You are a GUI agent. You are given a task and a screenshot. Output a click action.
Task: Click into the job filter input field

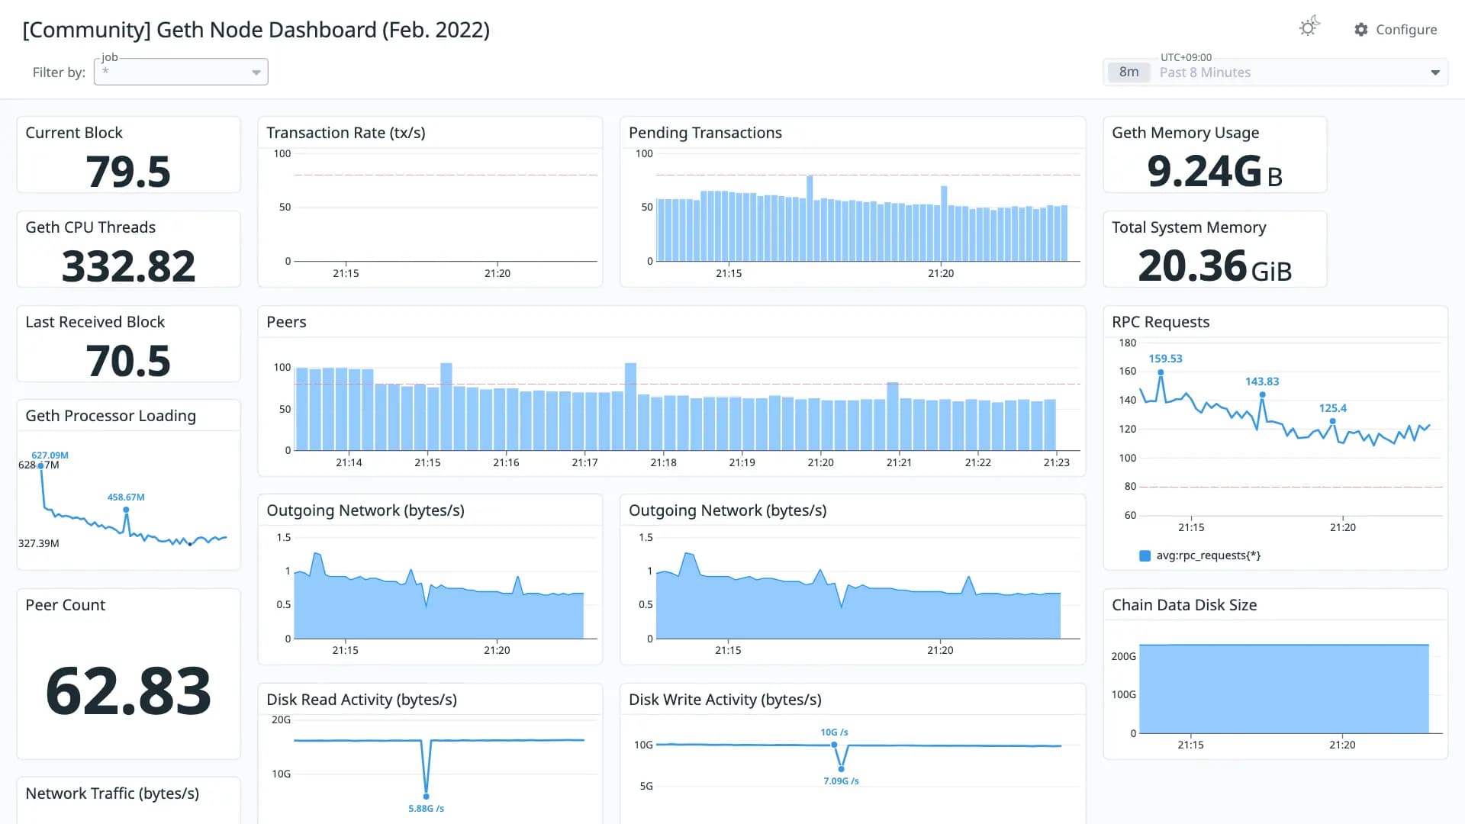tap(181, 72)
